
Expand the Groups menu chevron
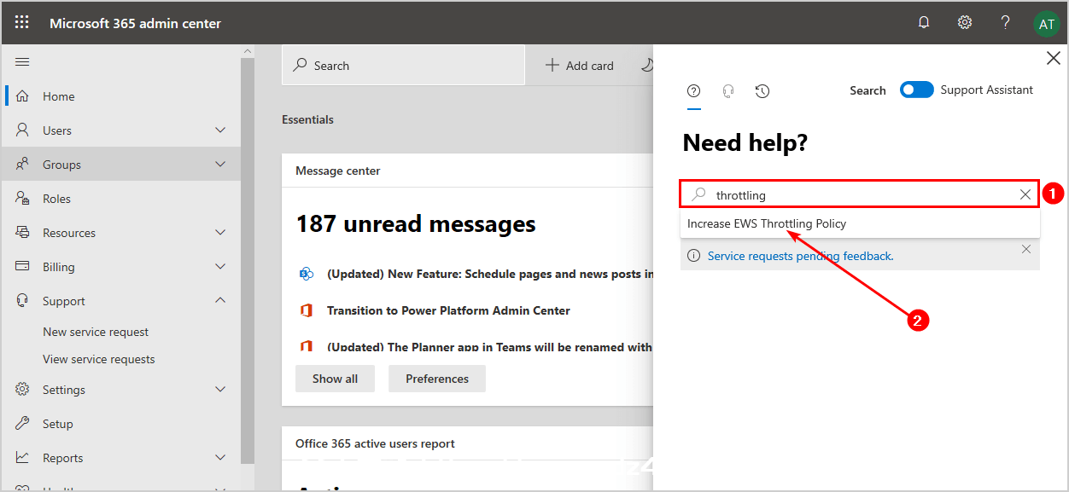(220, 165)
